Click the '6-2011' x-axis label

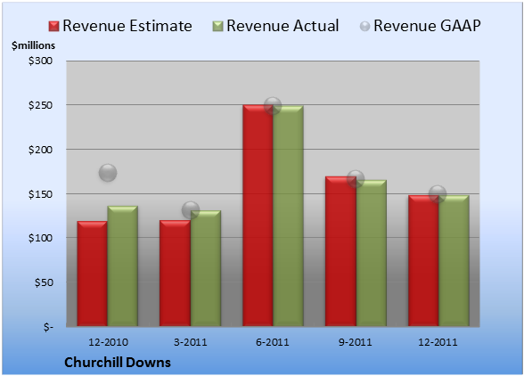[x=273, y=342]
